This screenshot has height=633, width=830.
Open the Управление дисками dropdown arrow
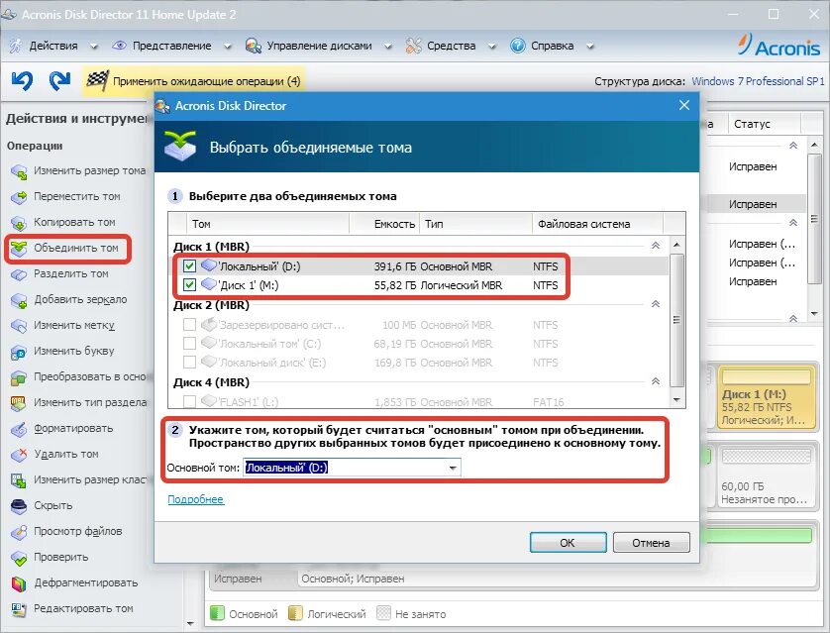click(x=388, y=47)
